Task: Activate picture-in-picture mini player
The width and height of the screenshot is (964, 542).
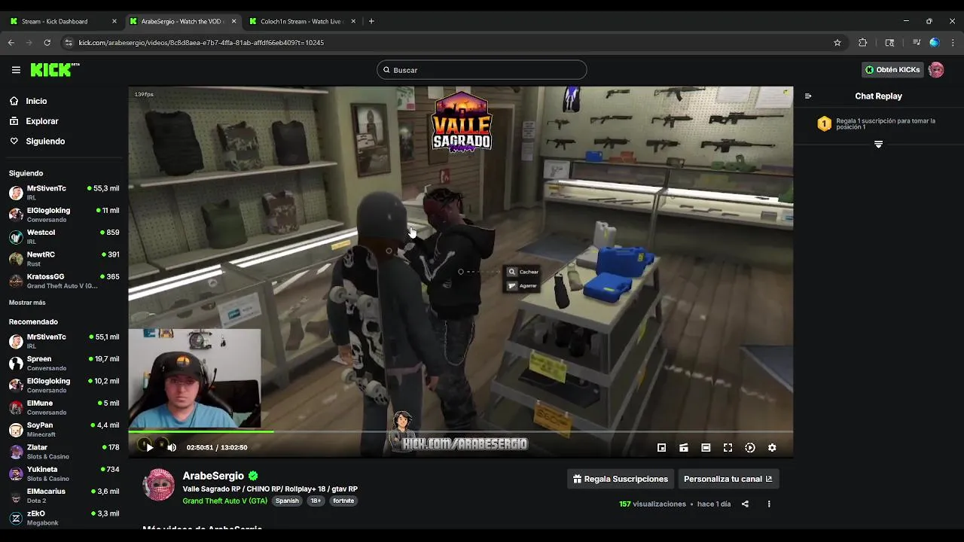Action: coord(661,447)
